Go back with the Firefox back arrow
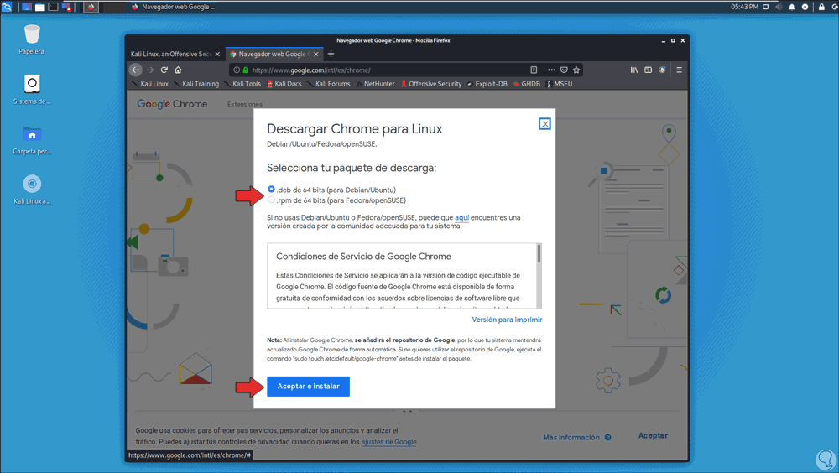Image resolution: width=839 pixels, height=473 pixels. (136, 70)
